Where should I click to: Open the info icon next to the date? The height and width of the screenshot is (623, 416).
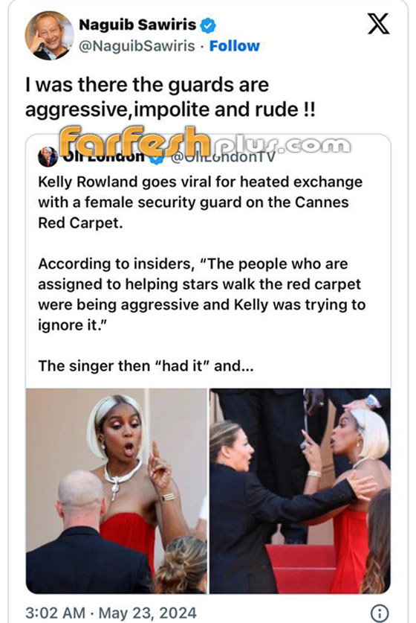[x=379, y=613]
